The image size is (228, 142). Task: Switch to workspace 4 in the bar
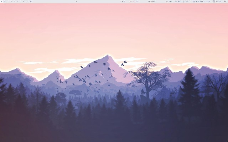pos(11,1)
